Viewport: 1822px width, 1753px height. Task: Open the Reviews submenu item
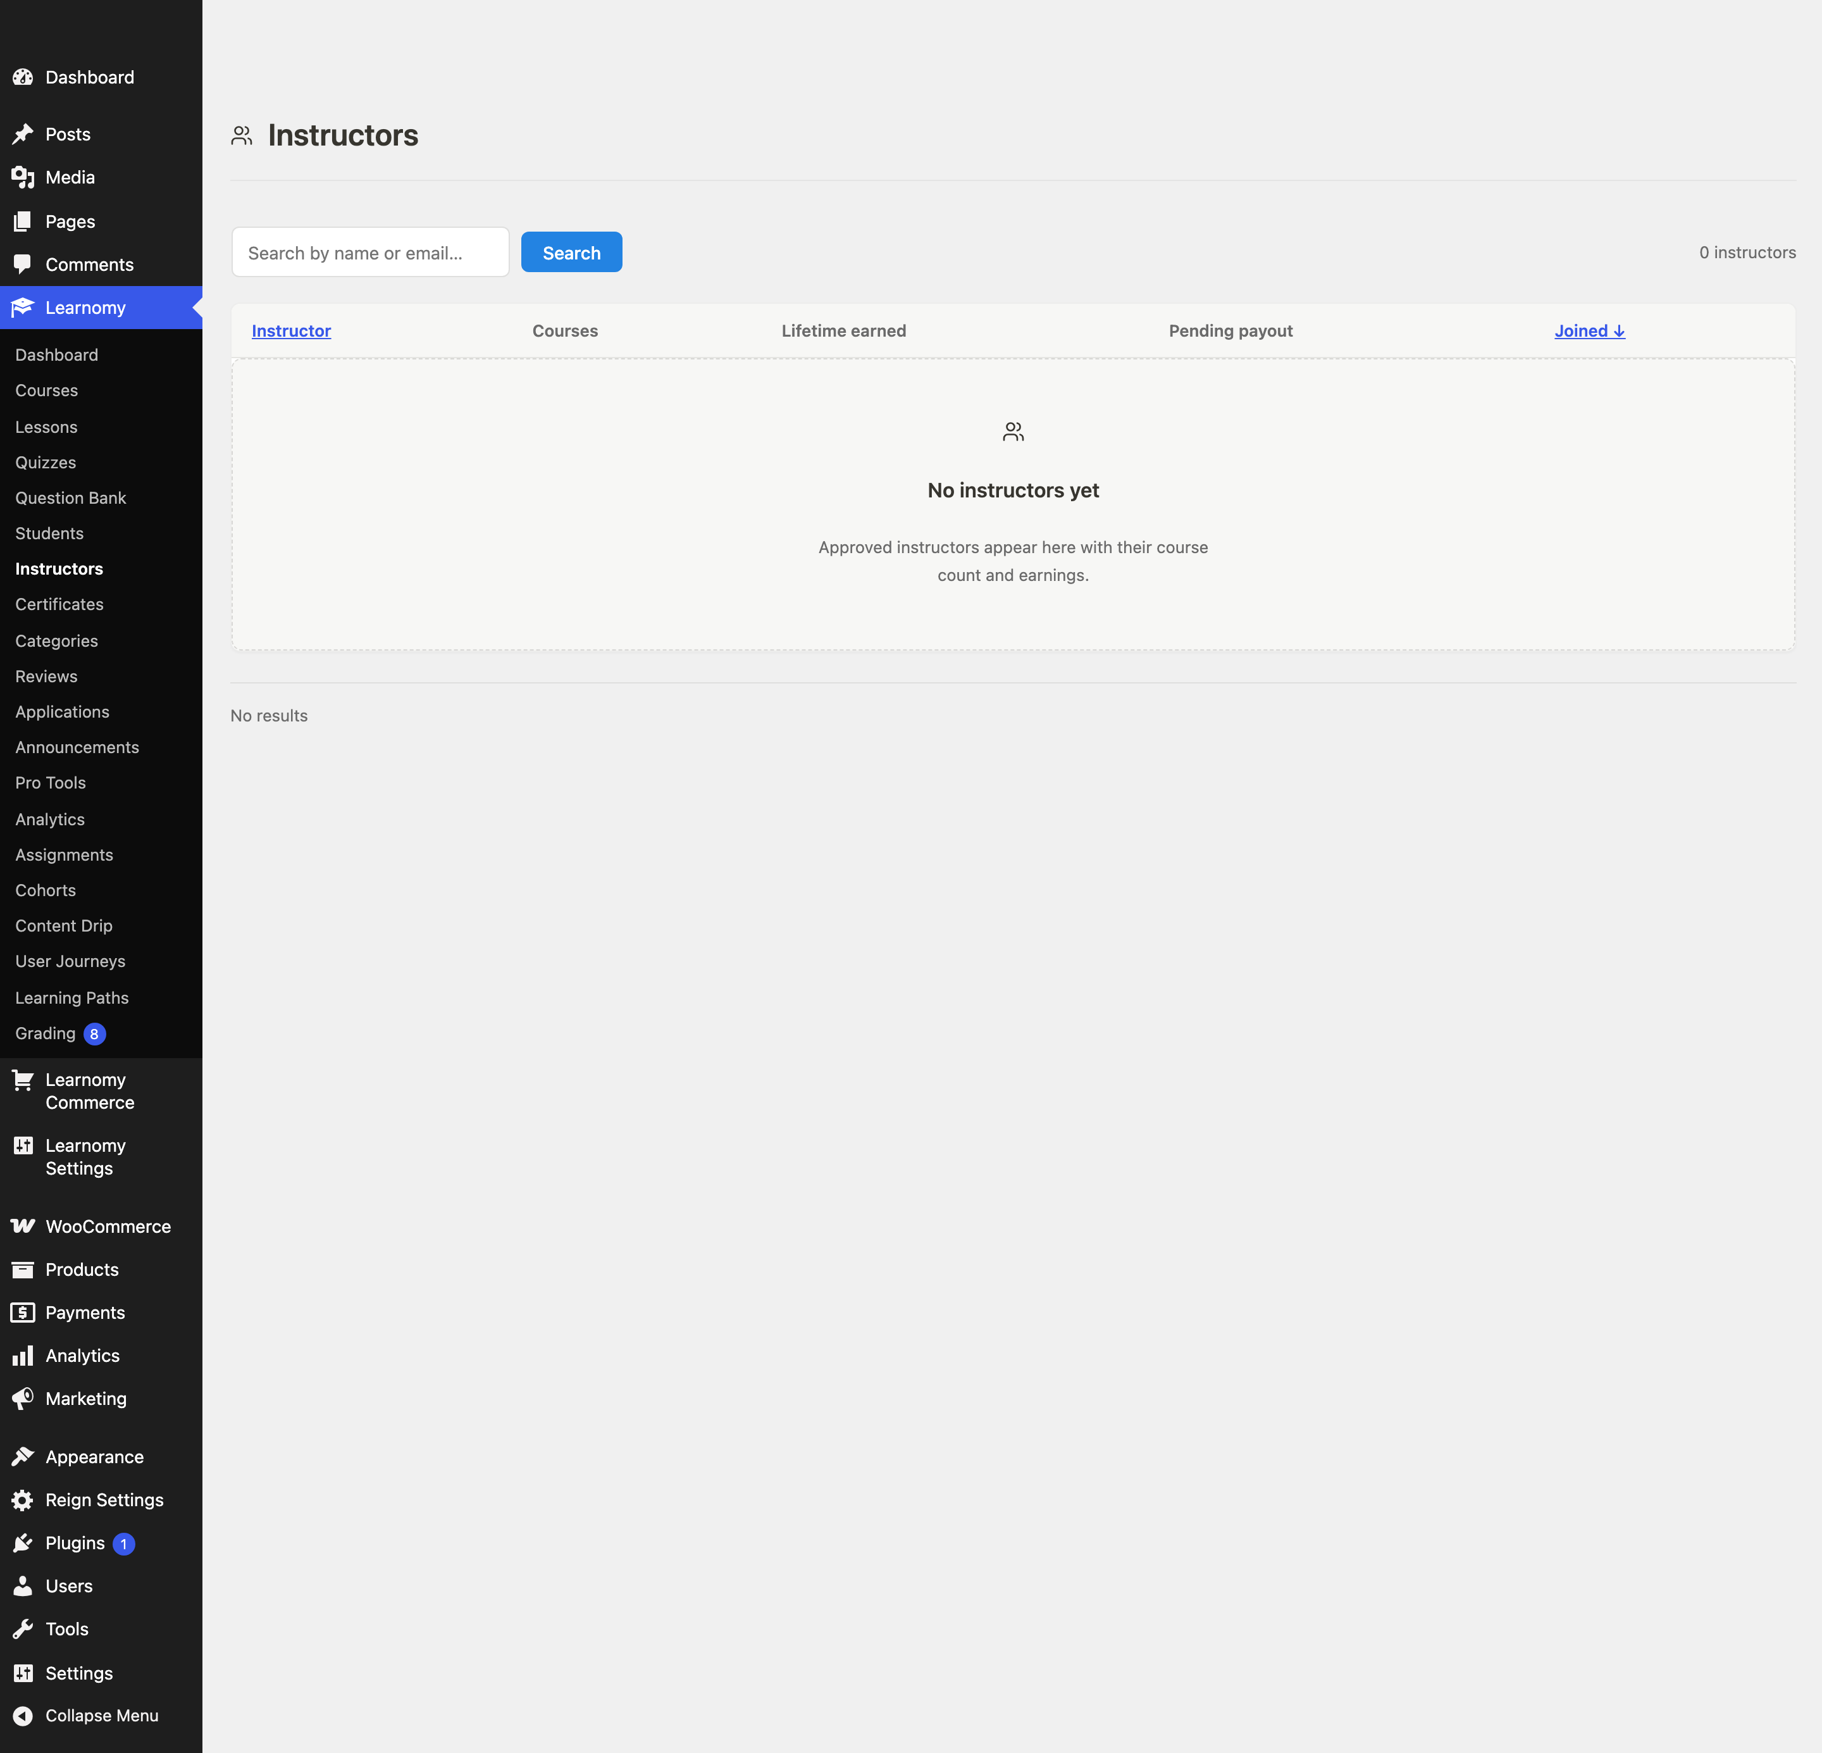tap(46, 676)
